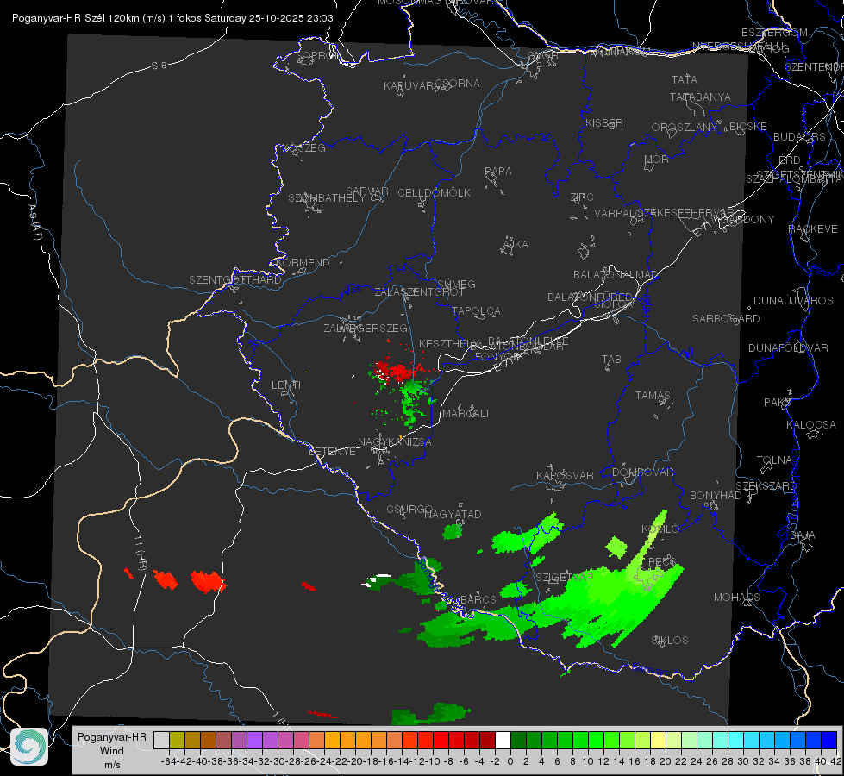The width and height of the screenshot is (844, 776).
Task: Click the LENTI label
Action: pyautogui.click(x=286, y=385)
